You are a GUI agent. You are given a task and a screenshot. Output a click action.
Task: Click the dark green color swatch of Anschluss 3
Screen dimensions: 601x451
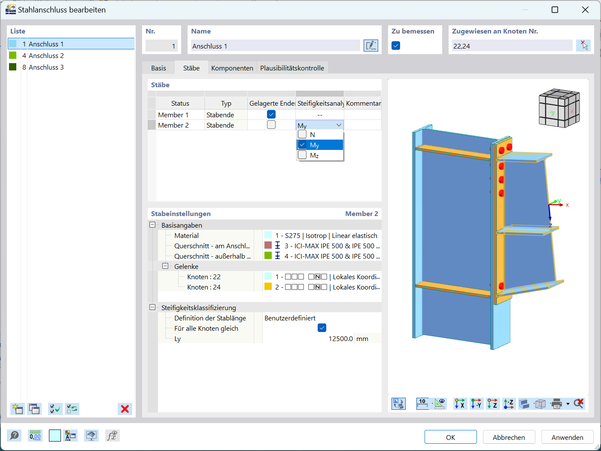(x=13, y=67)
